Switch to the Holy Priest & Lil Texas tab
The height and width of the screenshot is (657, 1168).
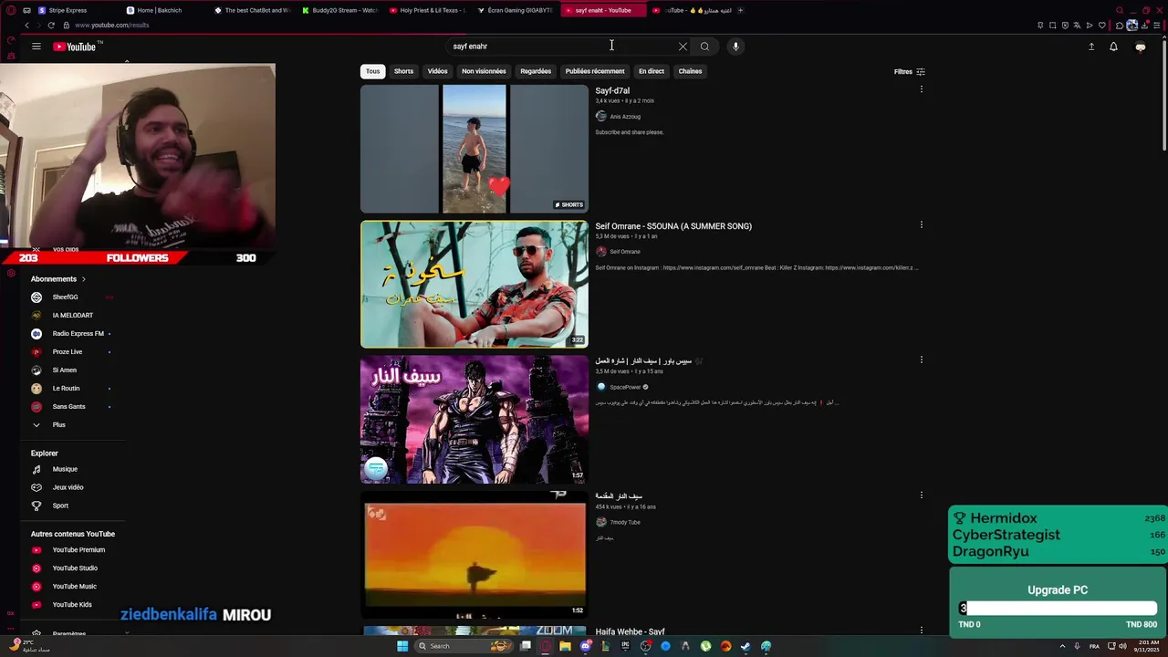427,10
